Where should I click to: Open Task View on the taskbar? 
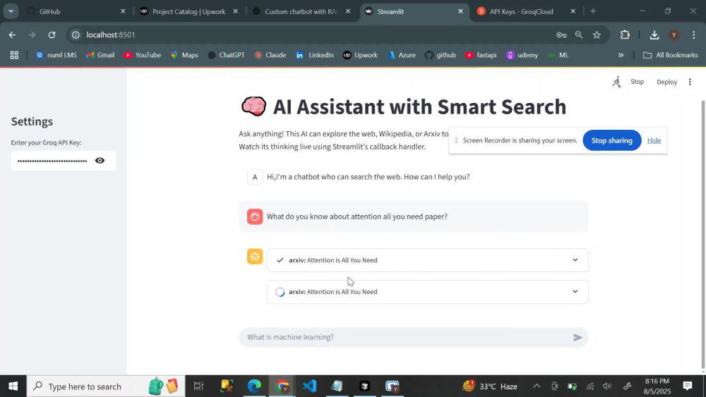(x=198, y=386)
